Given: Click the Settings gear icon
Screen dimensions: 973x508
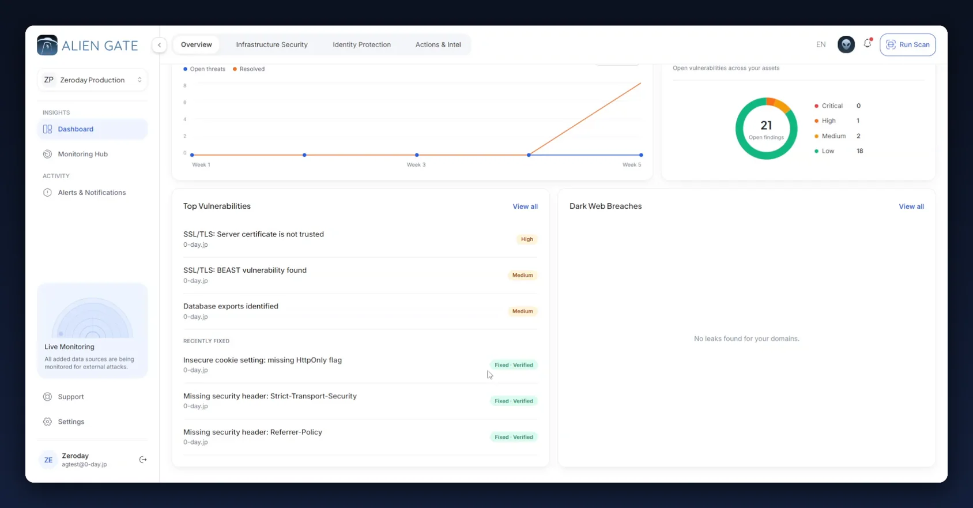Looking at the screenshot, I should point(48,422).
